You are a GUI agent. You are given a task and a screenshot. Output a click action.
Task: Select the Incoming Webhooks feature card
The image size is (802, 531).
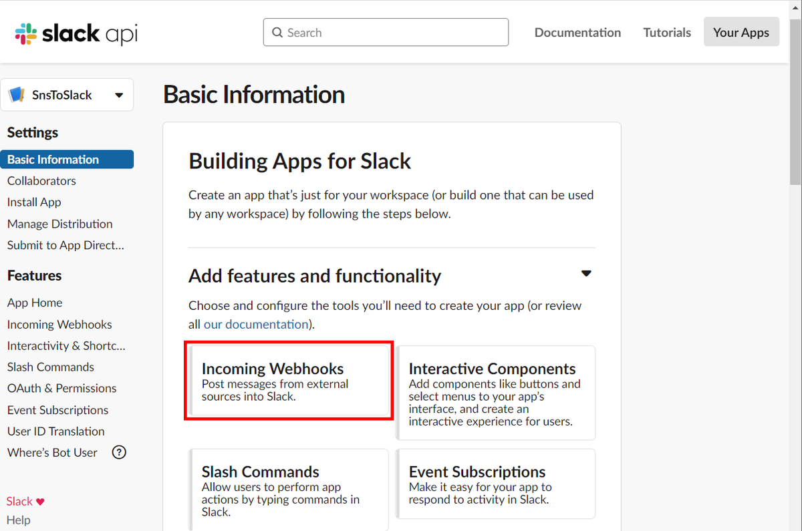(x=289, y=381)
